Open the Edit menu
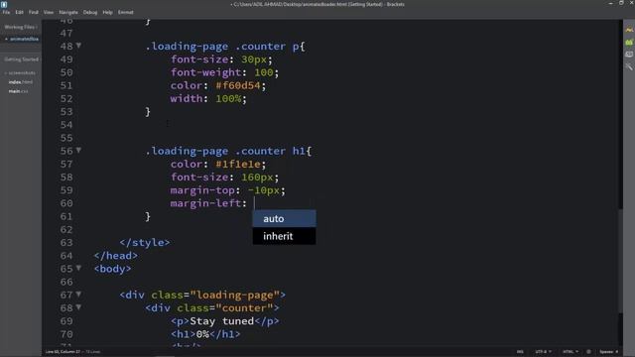 pos(20,12)
